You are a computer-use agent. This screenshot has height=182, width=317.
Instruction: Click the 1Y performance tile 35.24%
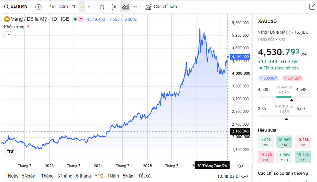click(x=303, y=157)
